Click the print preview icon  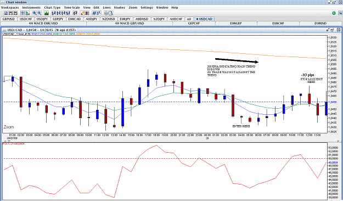tap(111, 13)
